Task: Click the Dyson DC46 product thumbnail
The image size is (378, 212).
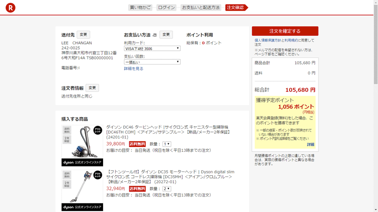Action: [x=82, y=146]
